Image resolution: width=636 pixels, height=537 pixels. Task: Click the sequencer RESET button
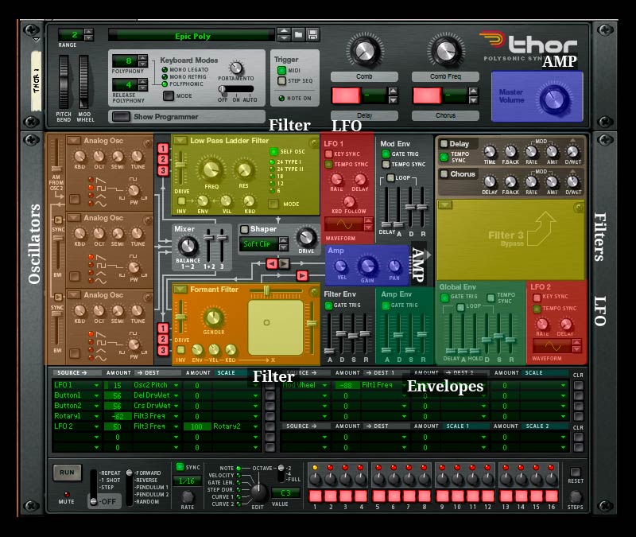click(575, 472)
